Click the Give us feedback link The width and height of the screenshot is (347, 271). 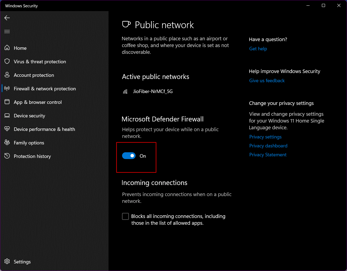click(x=267, y=81)
